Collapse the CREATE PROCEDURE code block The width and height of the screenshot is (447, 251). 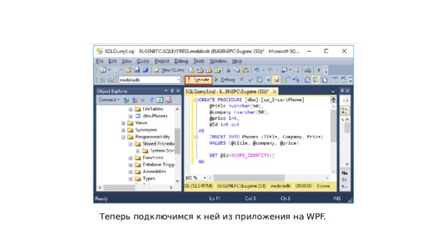coord(196,100)
